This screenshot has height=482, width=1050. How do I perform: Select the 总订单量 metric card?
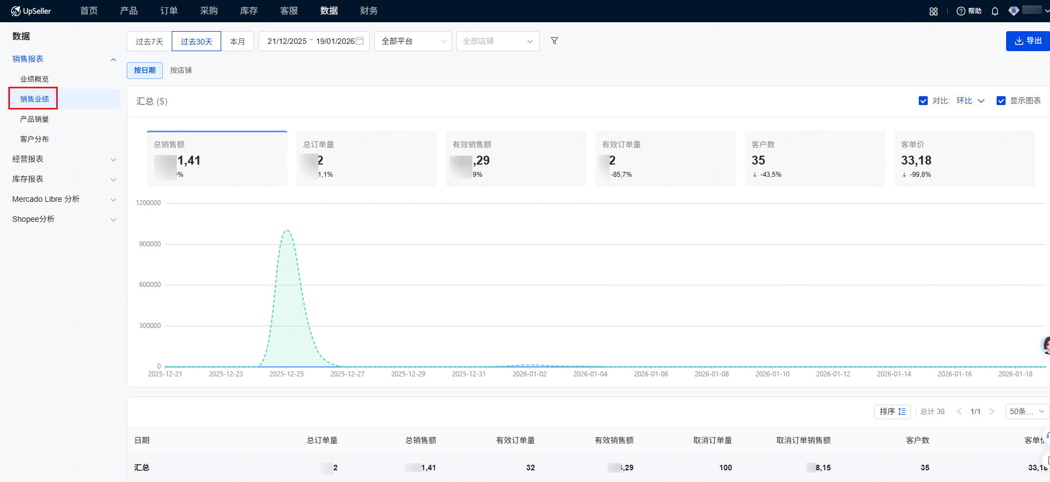366,158
